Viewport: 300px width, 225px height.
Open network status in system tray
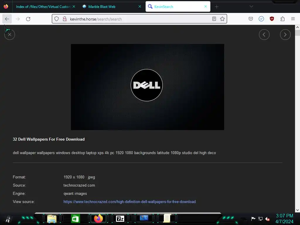click(260, 219)
